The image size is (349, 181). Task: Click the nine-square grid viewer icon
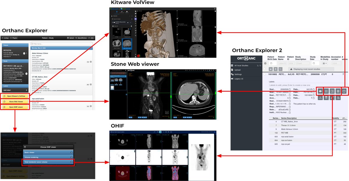tap(338, 91)
